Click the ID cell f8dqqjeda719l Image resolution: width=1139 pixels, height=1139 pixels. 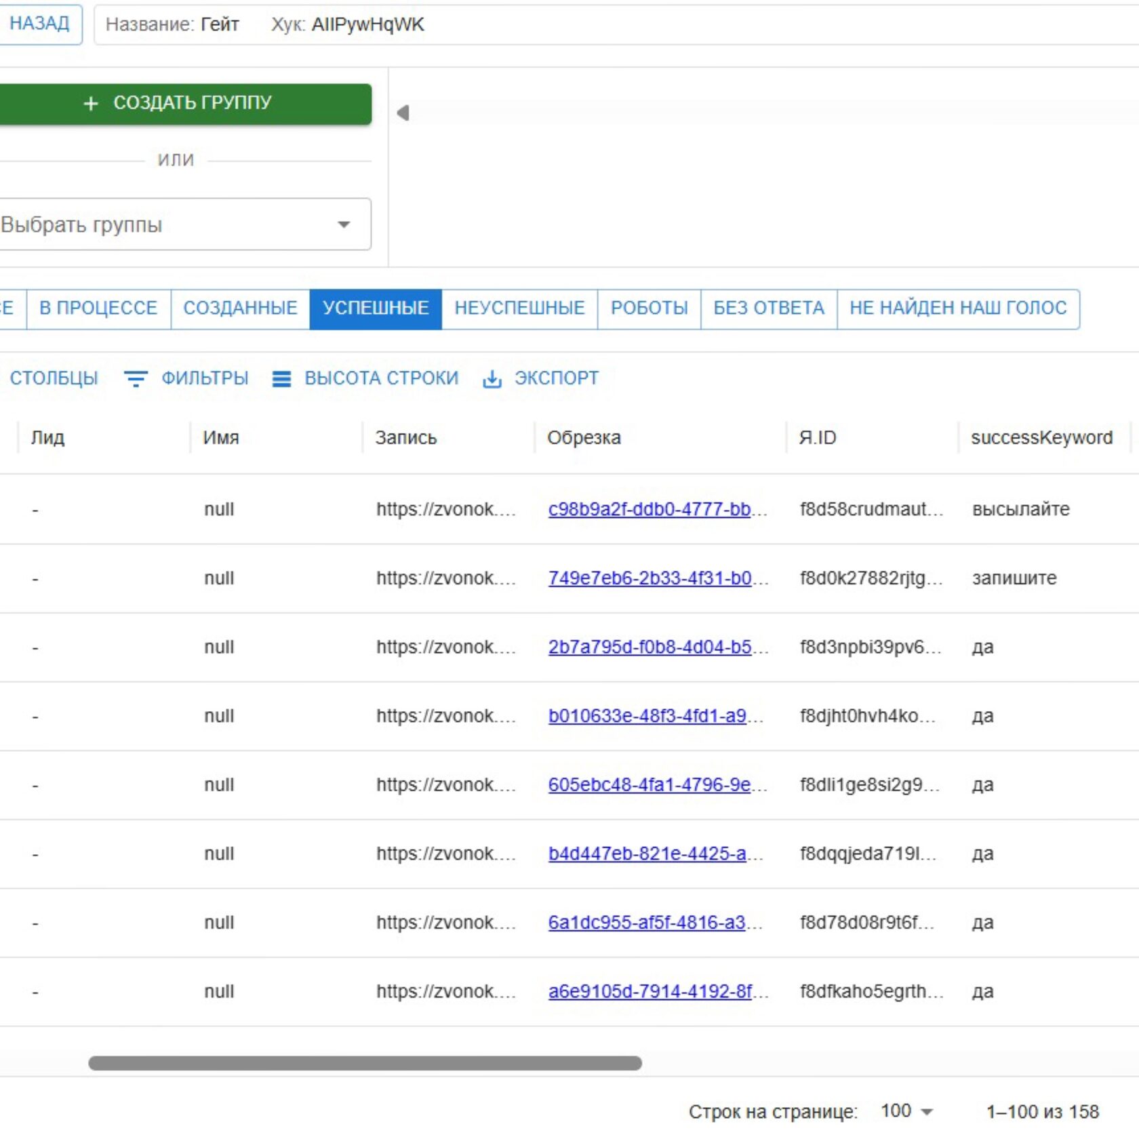tap(868, 854)
